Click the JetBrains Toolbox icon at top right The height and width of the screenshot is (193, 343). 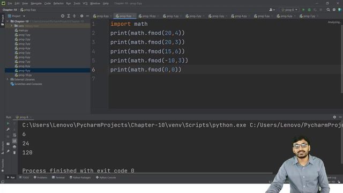(x=340, y=10)
